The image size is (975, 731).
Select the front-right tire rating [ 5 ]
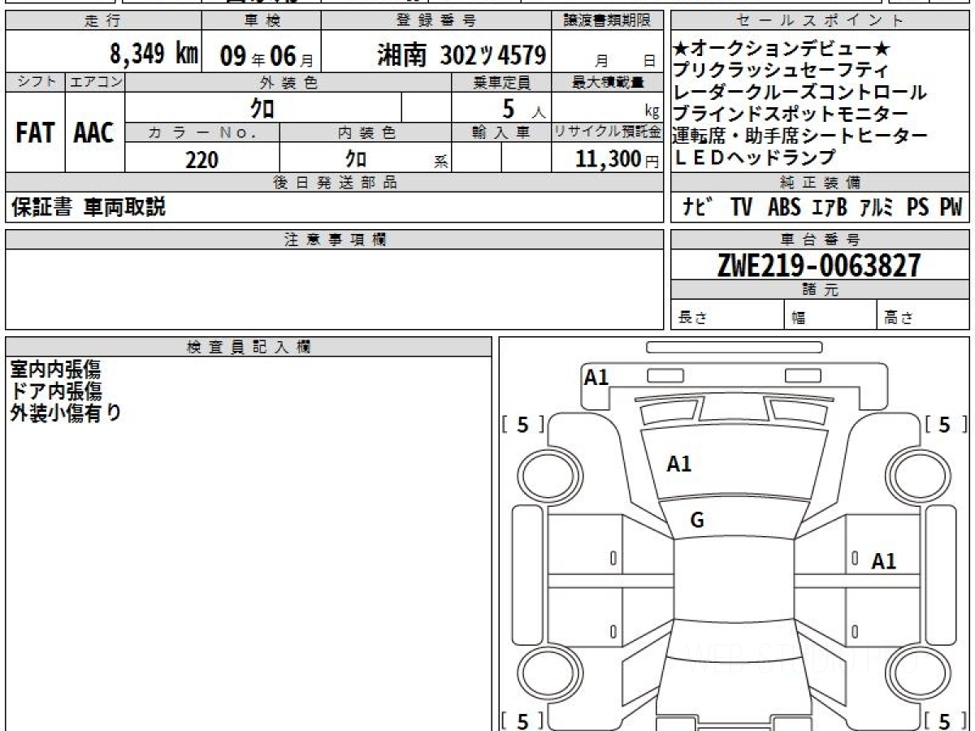pos(946,425)
